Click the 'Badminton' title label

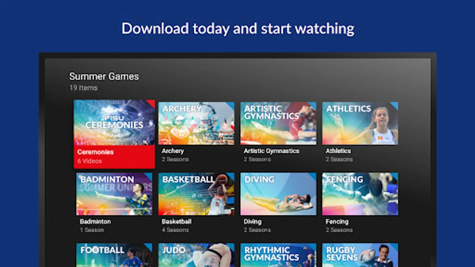(x=95, y=222)
